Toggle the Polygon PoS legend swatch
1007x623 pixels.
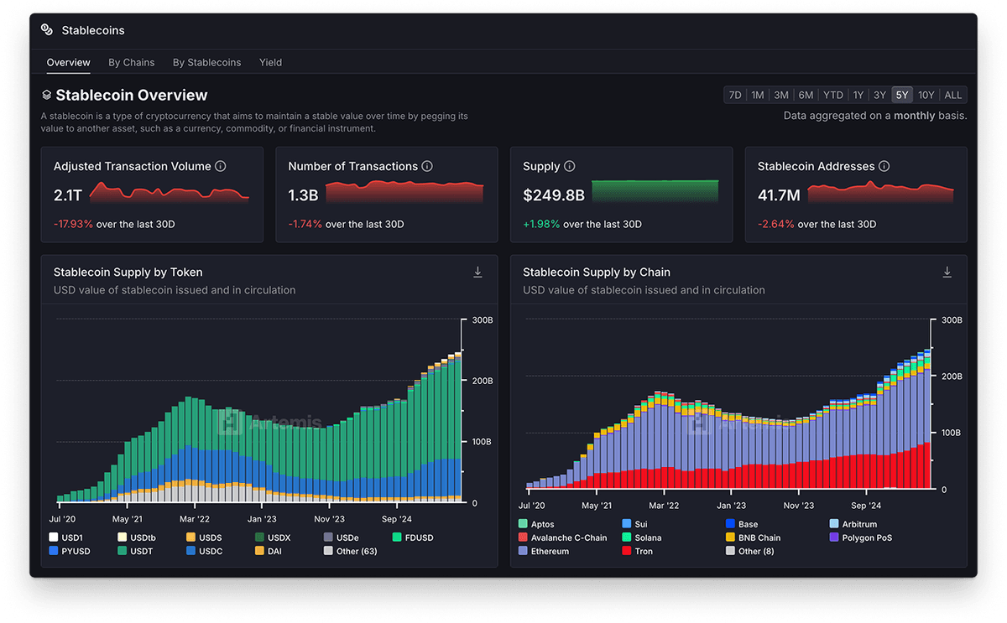(834, 537)
